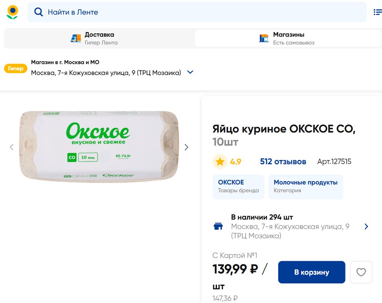Click the delivery truck icon
Image resolution: width=382 pixels, height=303 pixels.
tap(76, 38)
